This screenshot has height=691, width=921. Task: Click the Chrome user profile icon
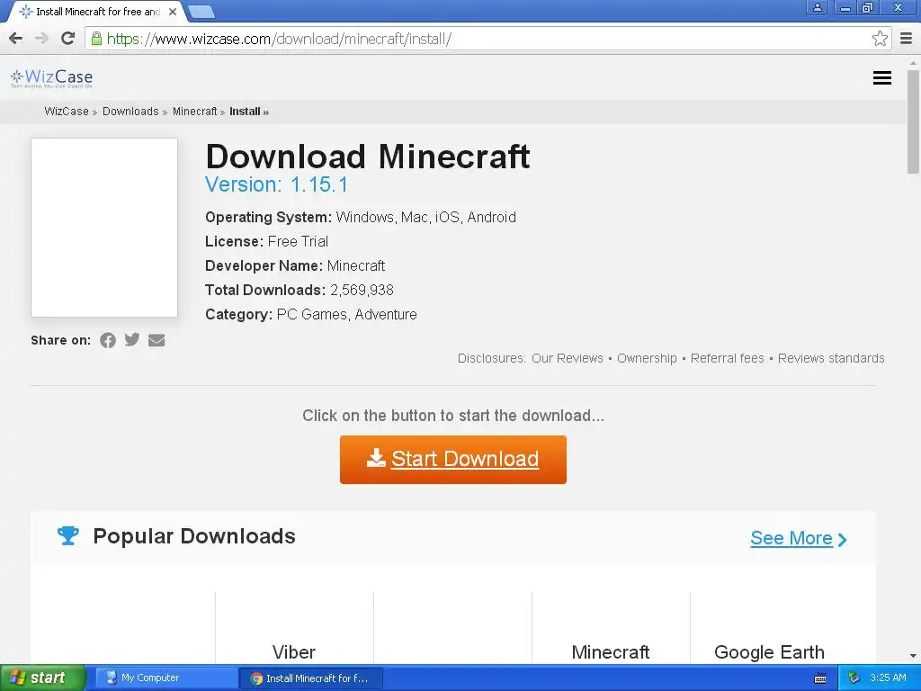coord(817,7)
